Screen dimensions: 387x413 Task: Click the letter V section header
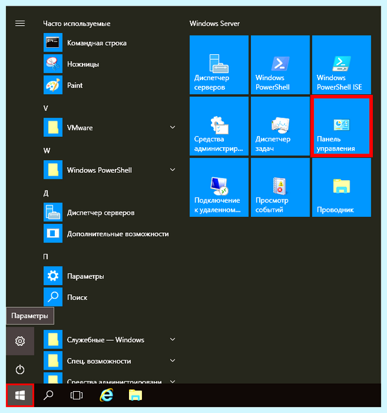point(46,108)
